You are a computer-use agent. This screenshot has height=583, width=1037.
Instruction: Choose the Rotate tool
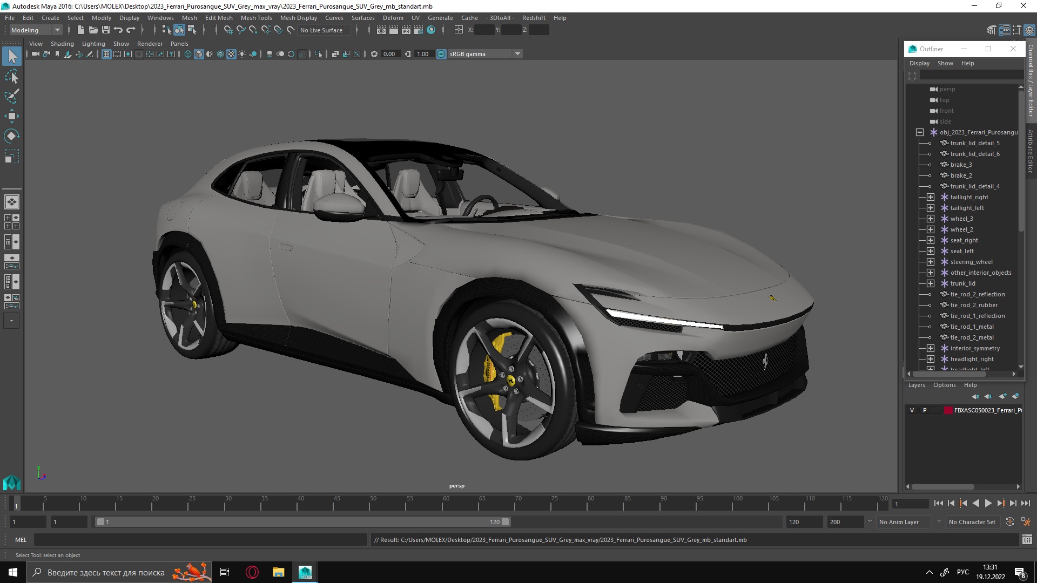(x=12, y=136)
